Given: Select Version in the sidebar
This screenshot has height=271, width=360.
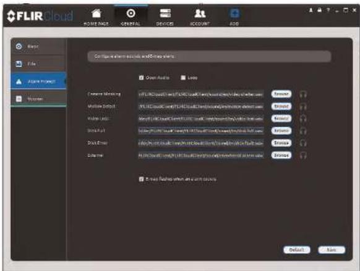Looking at the screenshot, I should tap(38, 99).
